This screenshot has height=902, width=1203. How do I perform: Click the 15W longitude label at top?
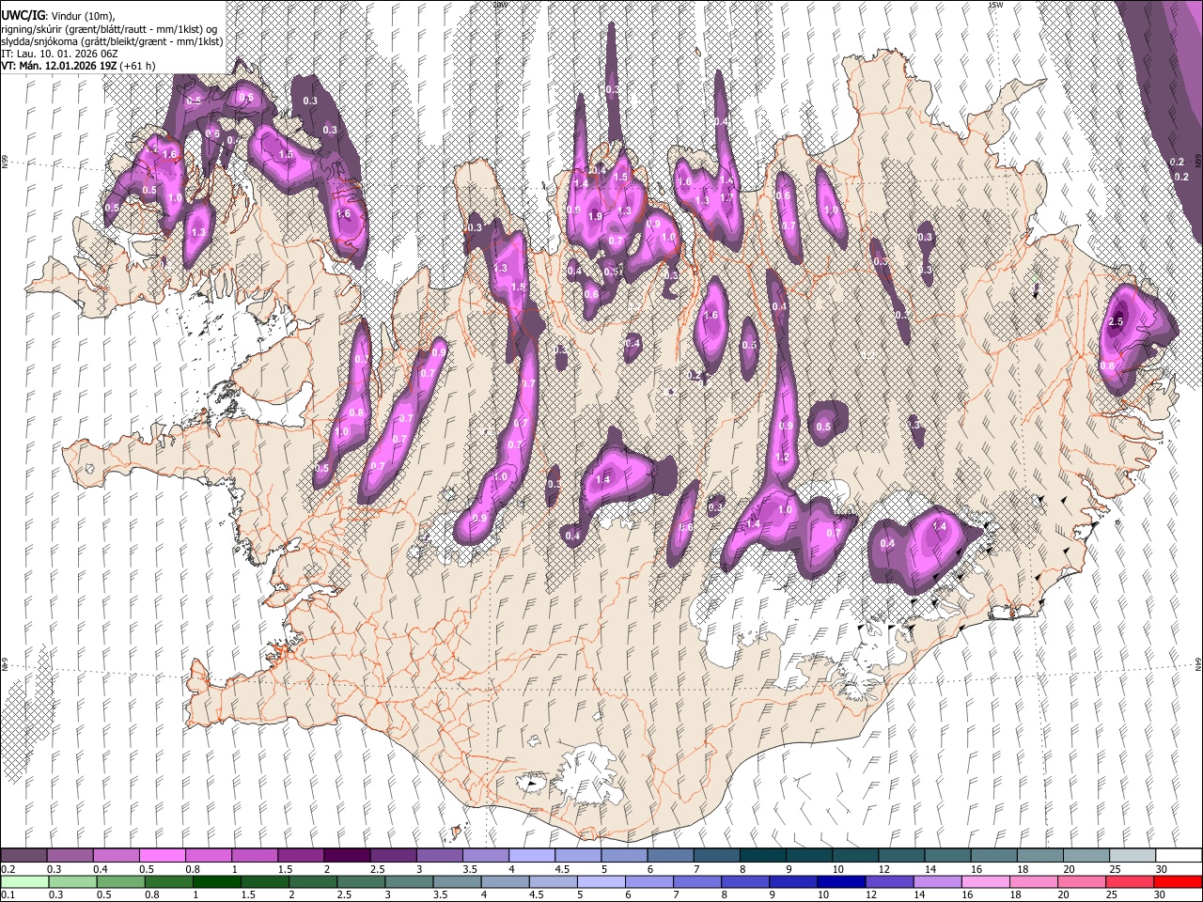995,5
